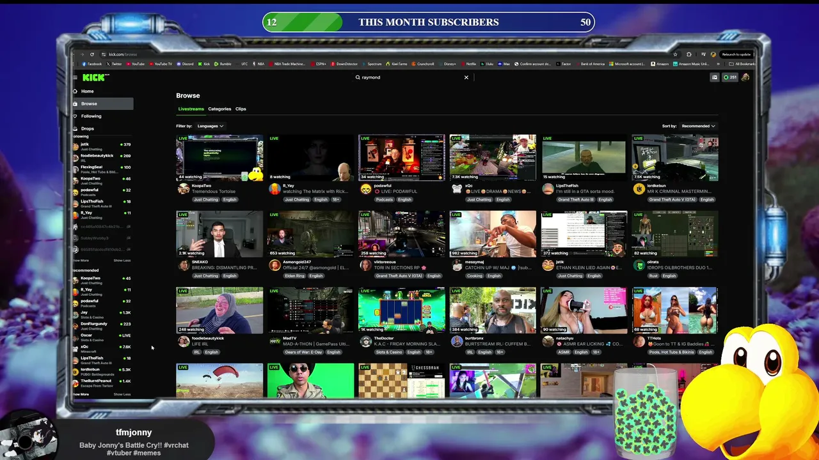Click the Kick logo in the header
Viewport: 819px width, 460px height.
[x=95, y=77]
